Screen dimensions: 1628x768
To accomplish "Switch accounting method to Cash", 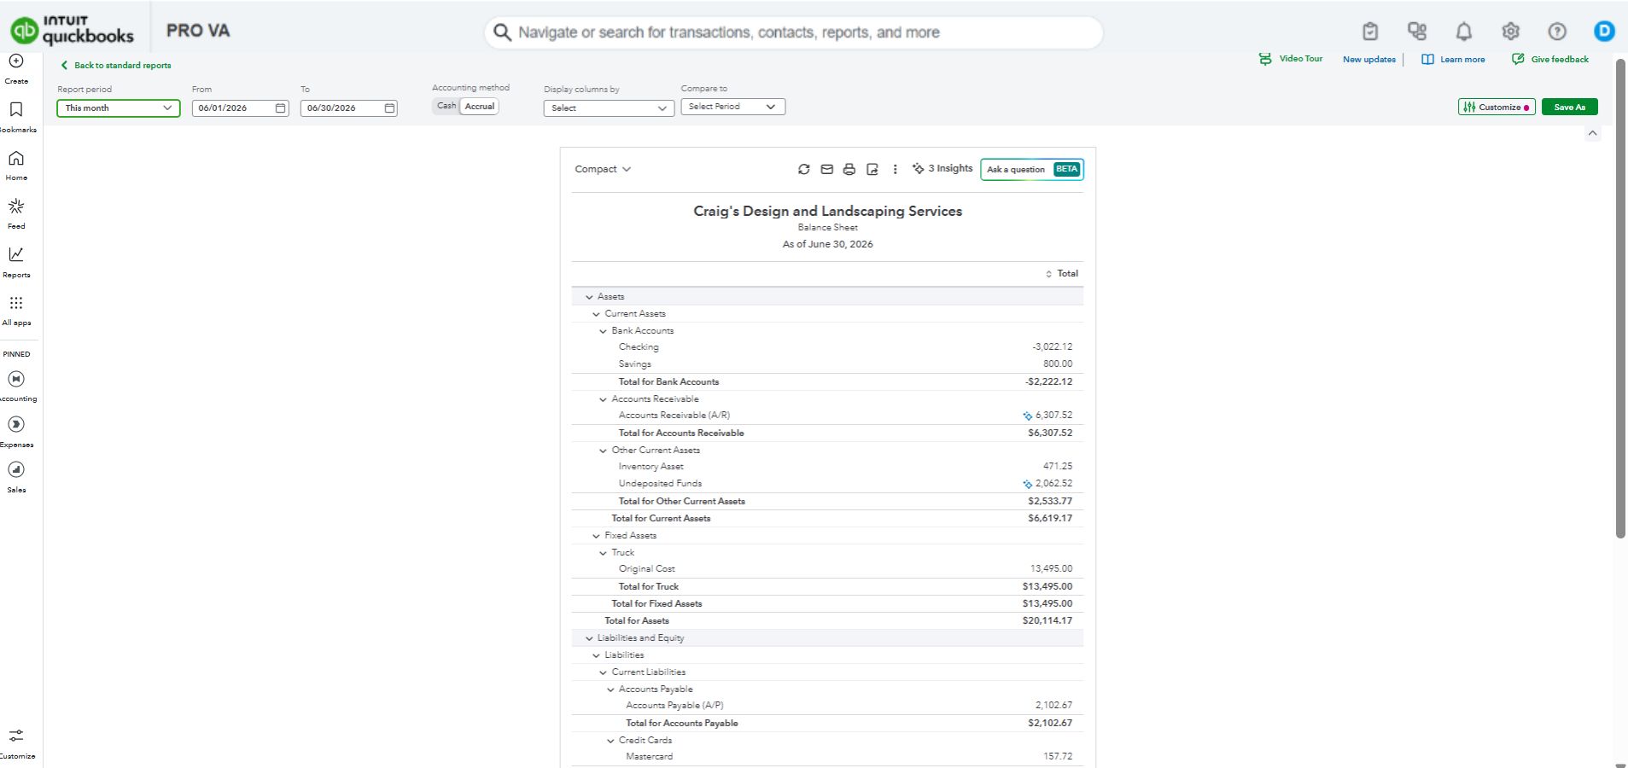I will pyautogui.click(x=446, y=106).
